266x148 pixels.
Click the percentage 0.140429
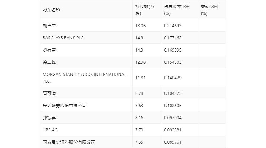[172, 78]
